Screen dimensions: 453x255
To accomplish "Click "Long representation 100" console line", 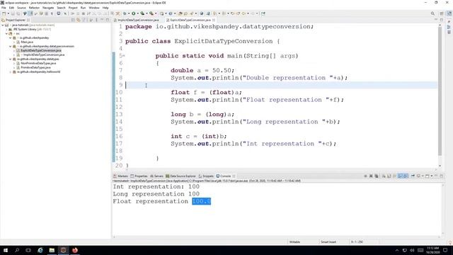I will pyautogui.click(x=156, y=194).
